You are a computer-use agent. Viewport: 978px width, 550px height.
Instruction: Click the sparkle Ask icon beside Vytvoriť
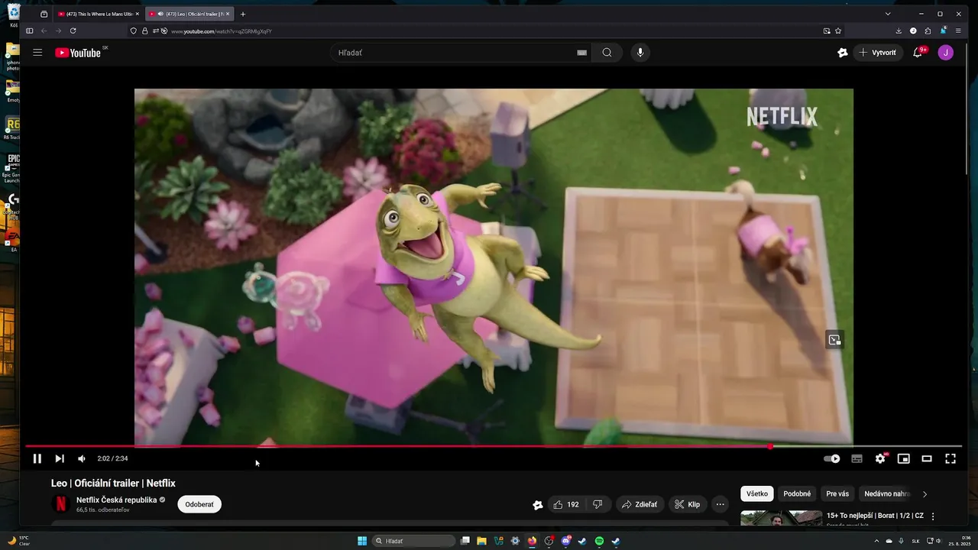[x=842, y=53]
